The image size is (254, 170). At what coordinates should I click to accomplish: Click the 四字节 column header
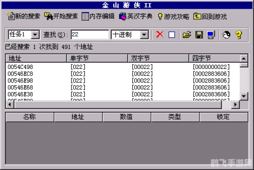pos(214,58)
